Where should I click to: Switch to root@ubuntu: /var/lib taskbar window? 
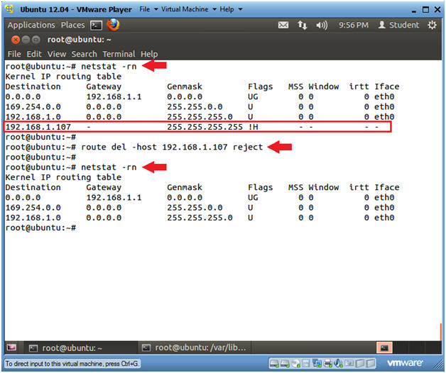coord(195,347)
